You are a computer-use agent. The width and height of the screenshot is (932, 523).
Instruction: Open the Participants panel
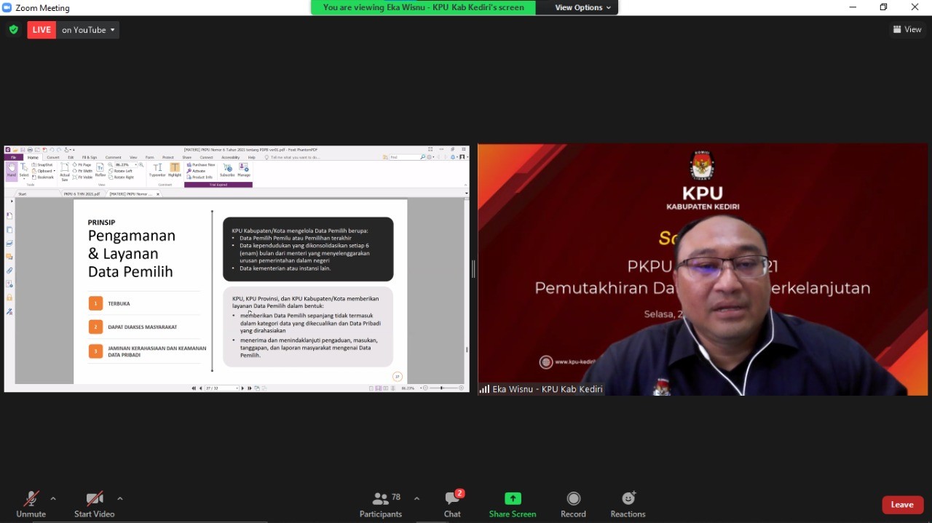tap(381, 504)
